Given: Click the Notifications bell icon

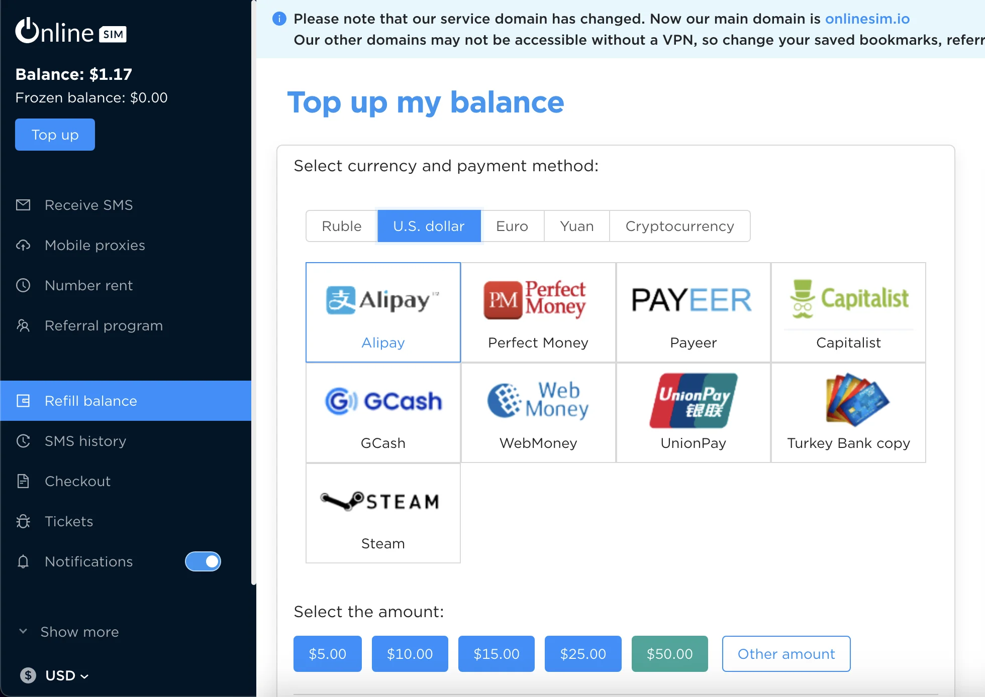Looking at the screenshot, I should [x=23, y=561].
